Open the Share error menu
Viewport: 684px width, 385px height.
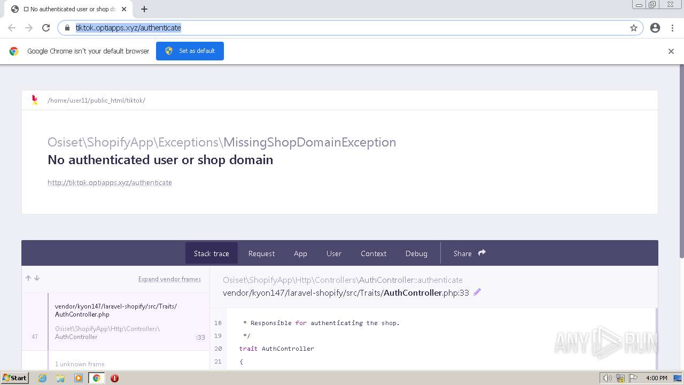pos(469,253)
